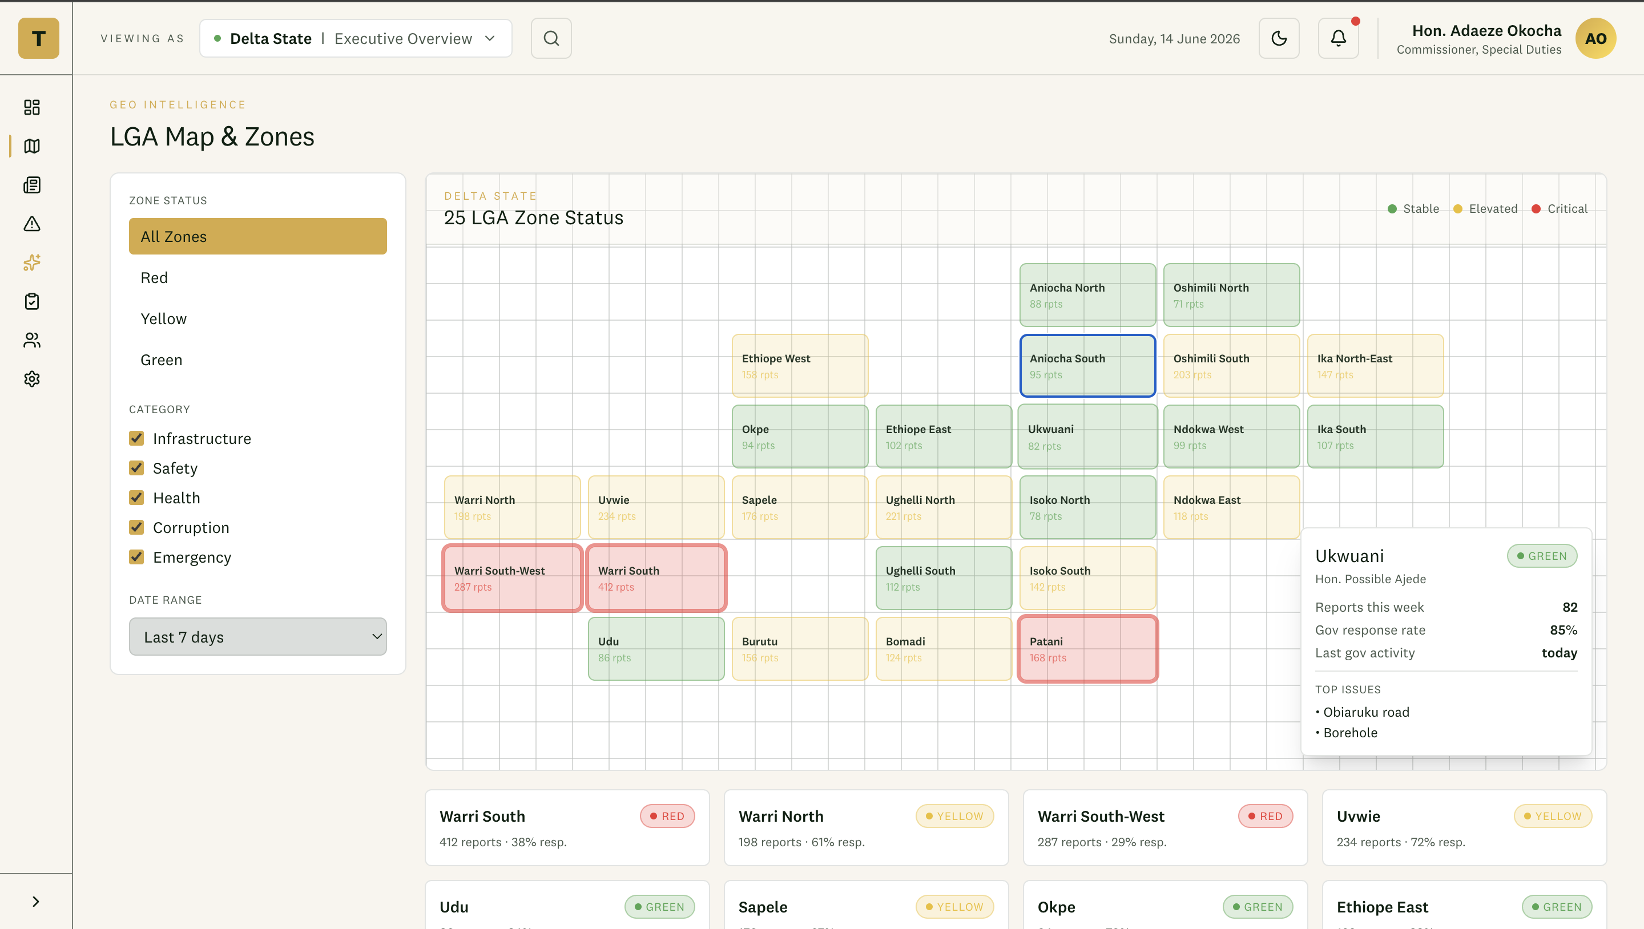Uncheck the Emergency category

tap(136, 557)
